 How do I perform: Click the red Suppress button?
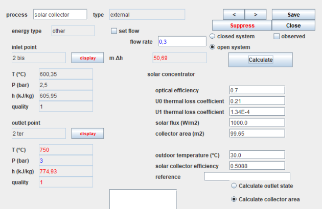pyautogui.click(x=242, y=25)
